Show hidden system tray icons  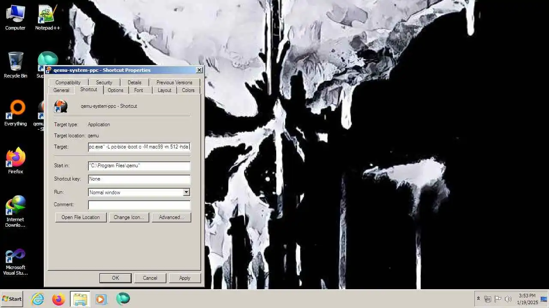point(478,299)
